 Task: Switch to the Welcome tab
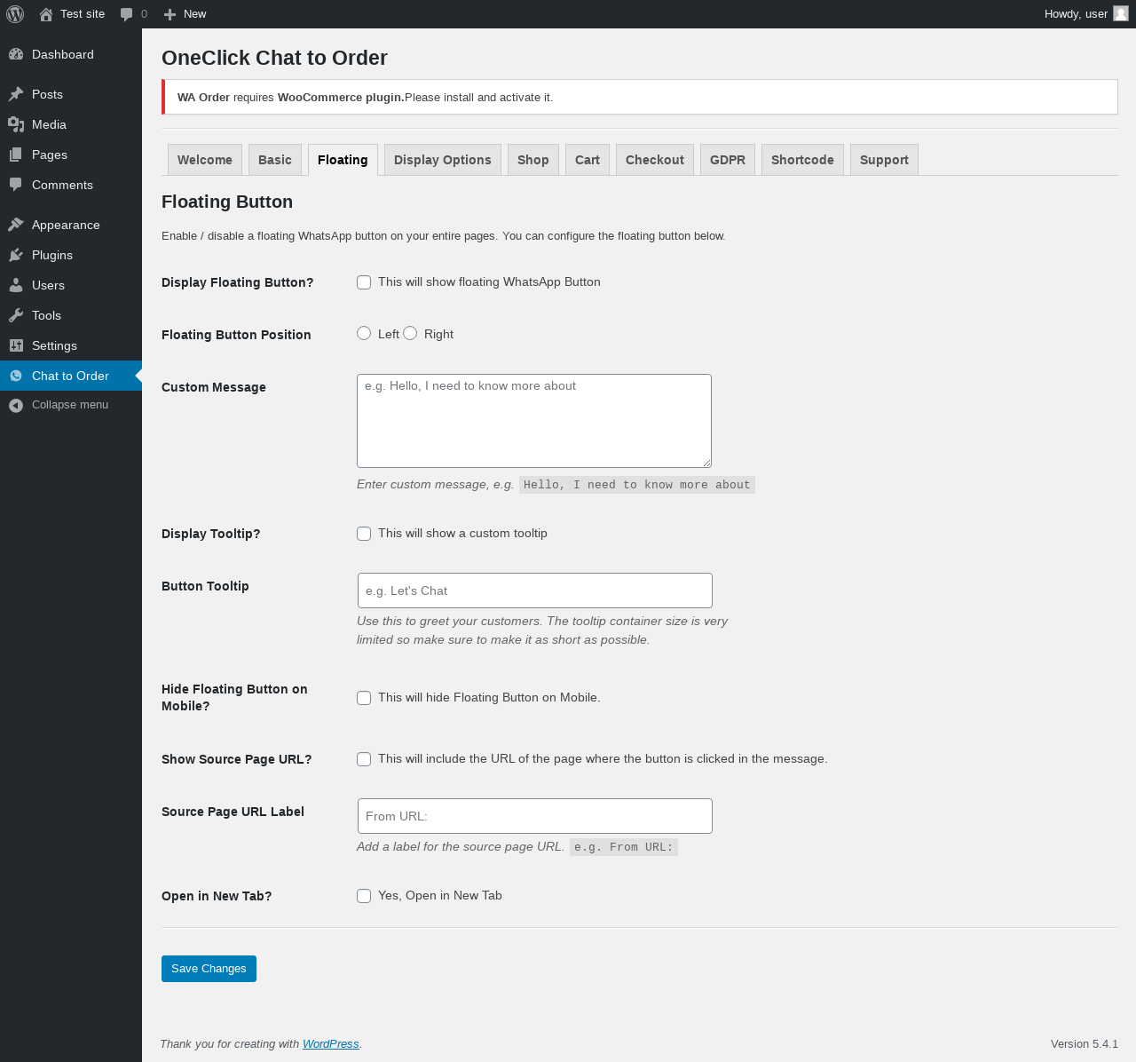point(205,160)
